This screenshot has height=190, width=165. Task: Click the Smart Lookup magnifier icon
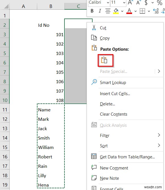[x=94, y=82]
